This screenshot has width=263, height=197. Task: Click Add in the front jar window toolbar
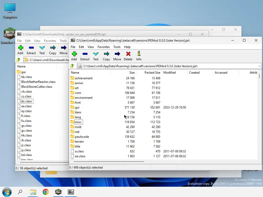74,56
